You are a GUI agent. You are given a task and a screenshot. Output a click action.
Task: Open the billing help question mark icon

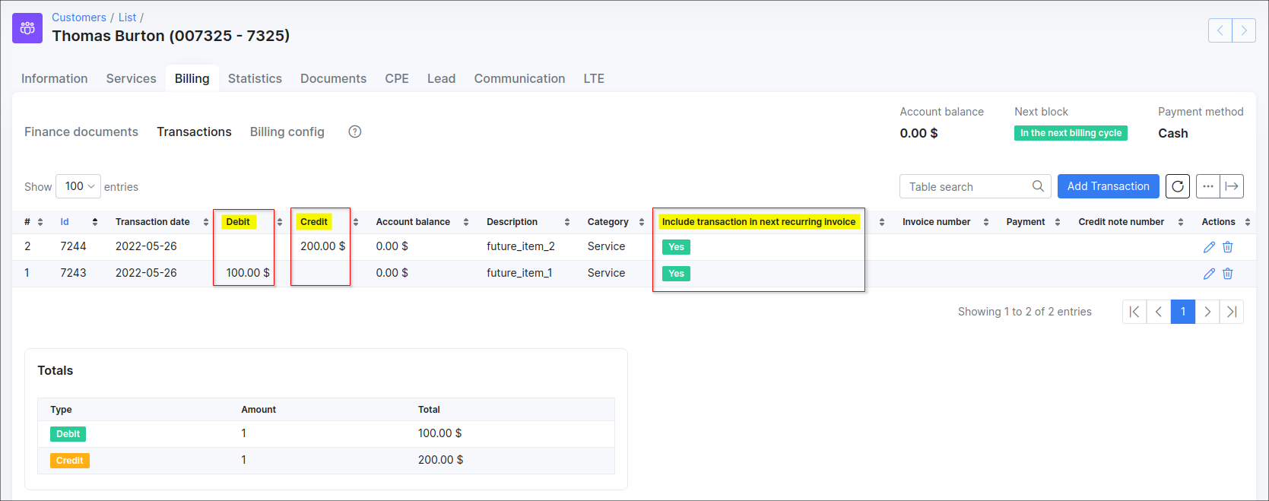(355, 132)
